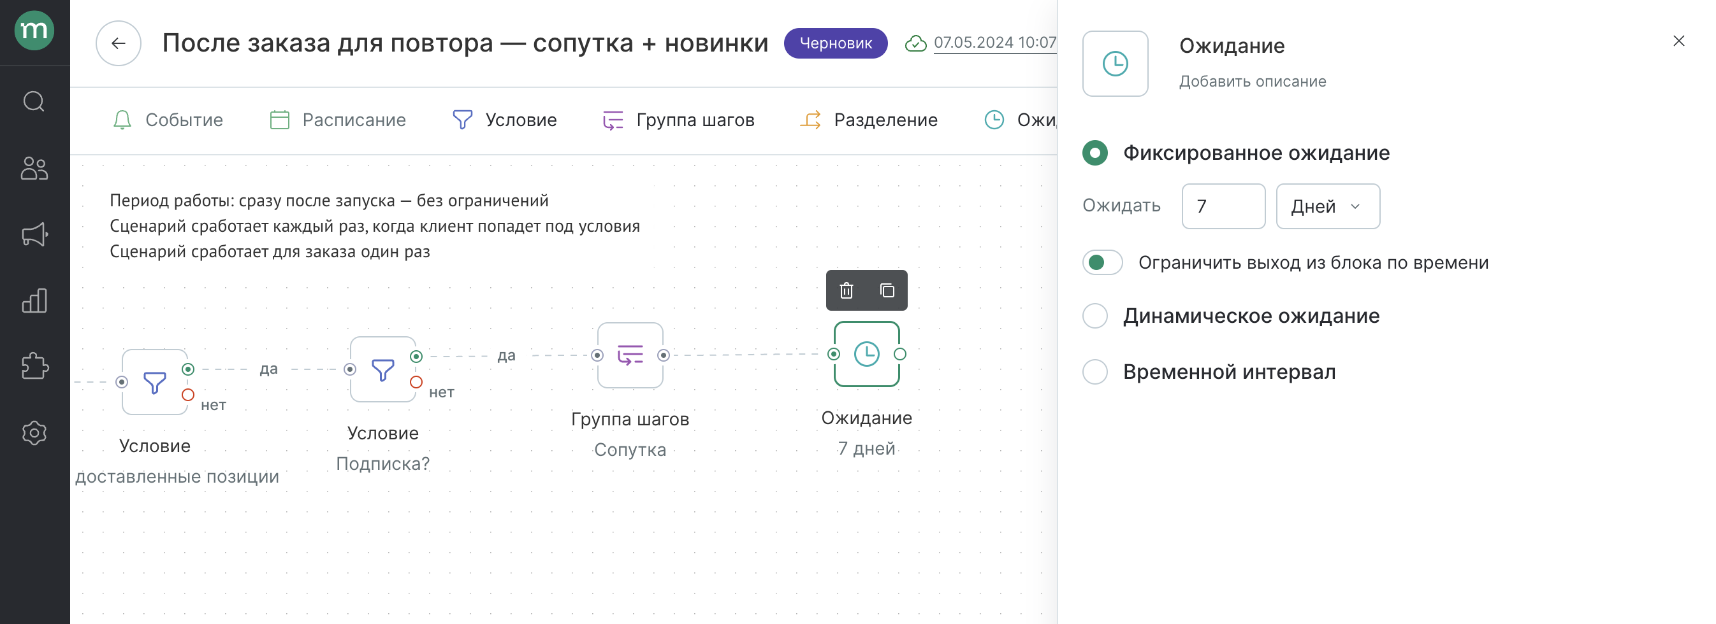The width and height of the screenshot is (1716, 624).
Task: Open customers section in sidebar
Action: coord(34,167)
